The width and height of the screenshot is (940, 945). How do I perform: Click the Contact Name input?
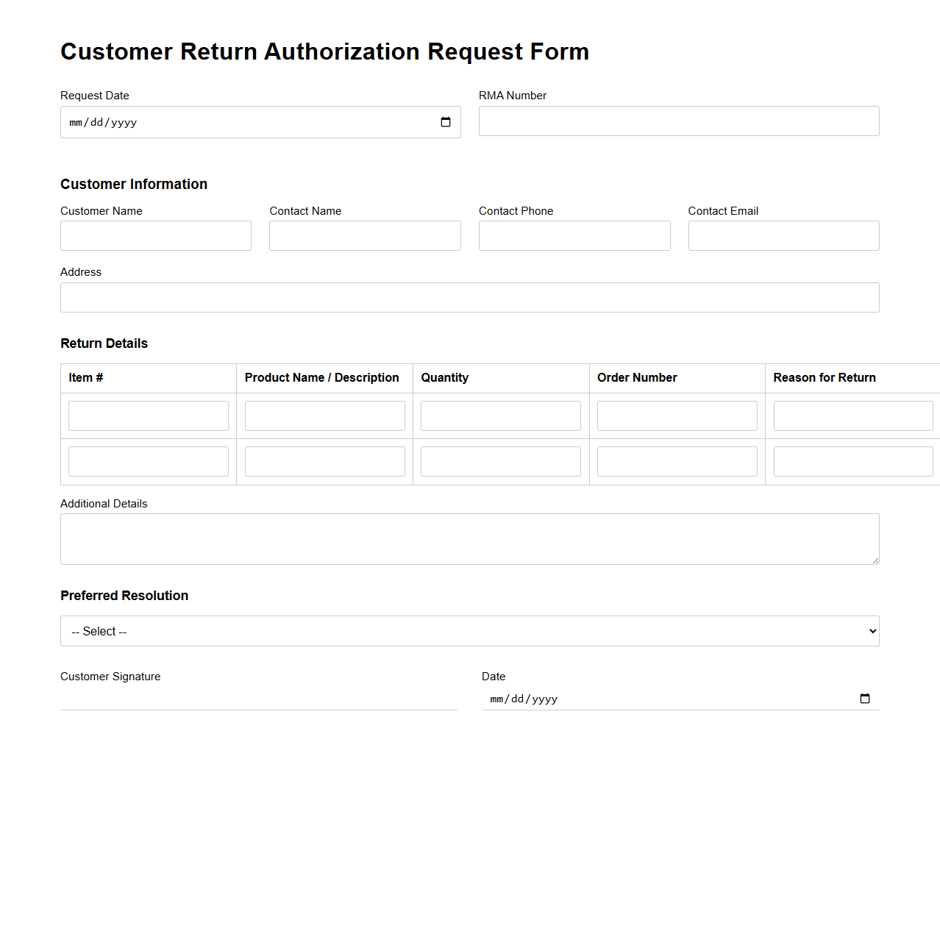coord(364,235)
